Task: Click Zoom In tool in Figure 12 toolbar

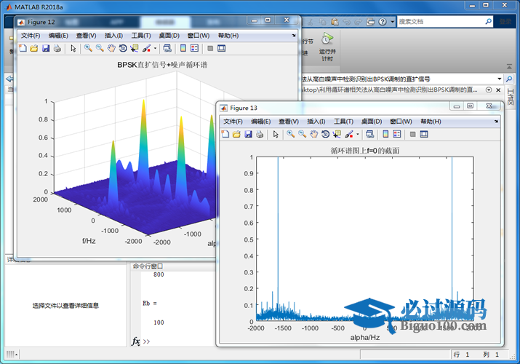Action: pyautogui.click(x=87, y=49)
